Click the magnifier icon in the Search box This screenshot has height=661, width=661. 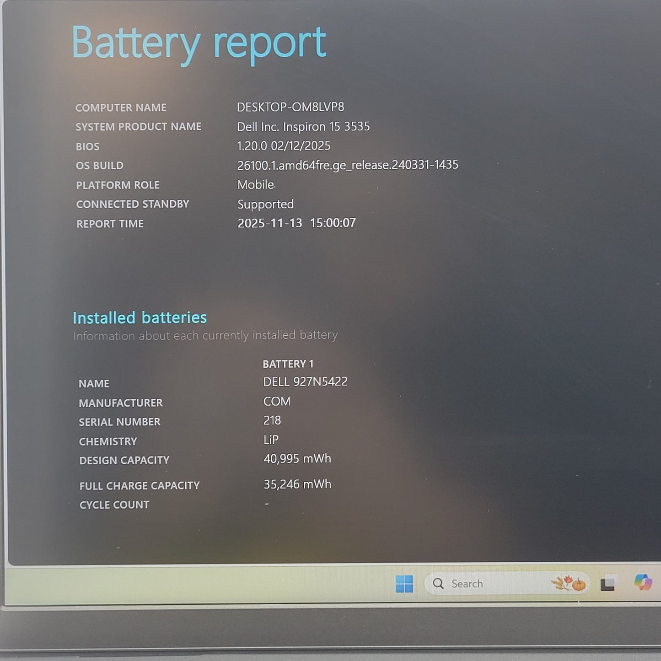(x=439, y=583)
